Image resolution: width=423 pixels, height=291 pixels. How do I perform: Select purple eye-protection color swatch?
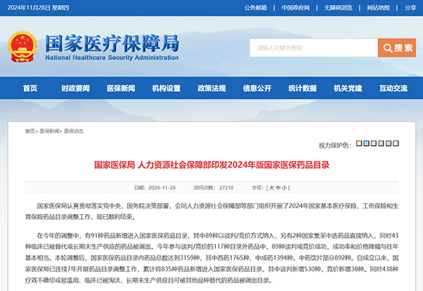tap(388, 143)
